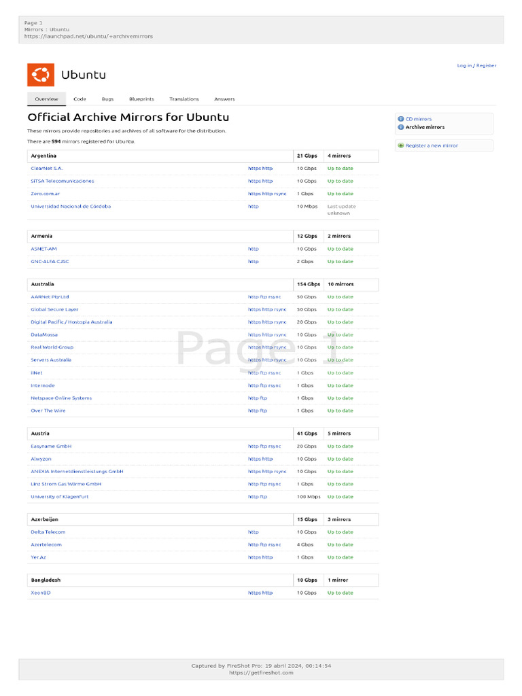522x696 pixels.
Task: Open Universidad Nacional de Córdoba mirror
Action: [71, 207]
